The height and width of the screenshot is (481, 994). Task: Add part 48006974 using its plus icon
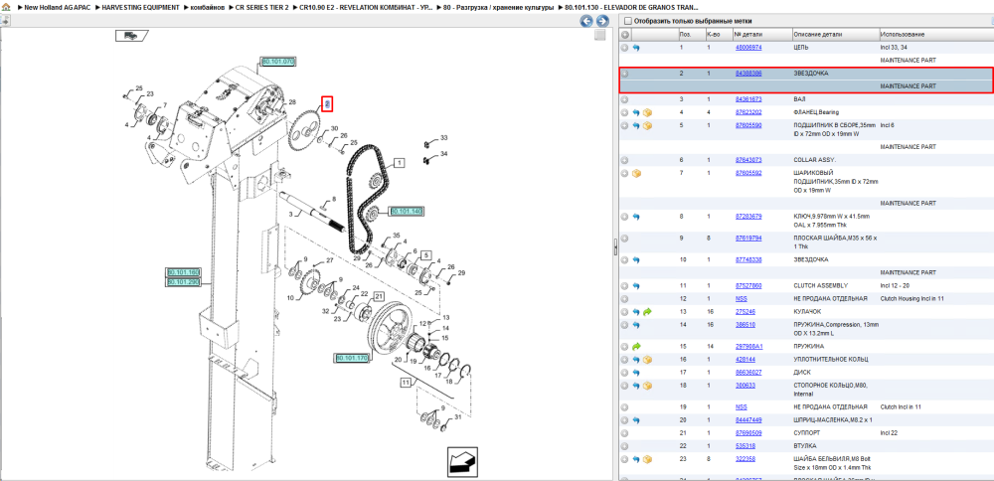pos(625,48)
